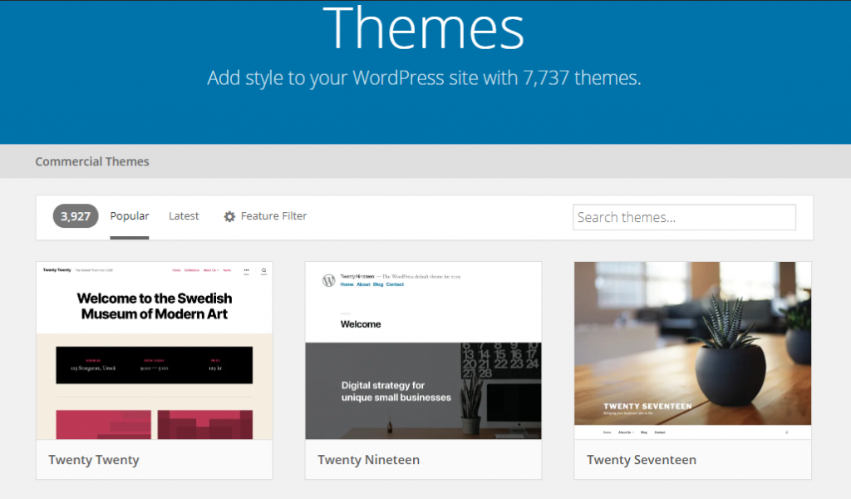Click the three-dots menu in Twenty Twenty preview
Screen dimensions: 851x499
click(246, 270)
